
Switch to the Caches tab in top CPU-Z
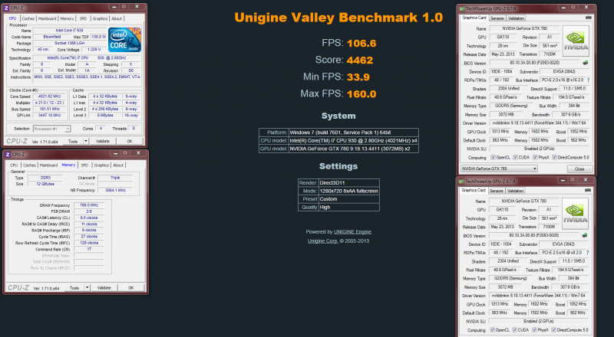point(28,18)
